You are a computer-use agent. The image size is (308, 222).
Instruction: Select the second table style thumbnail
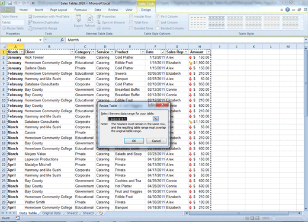pyautogui.click(x=216, y=23)
